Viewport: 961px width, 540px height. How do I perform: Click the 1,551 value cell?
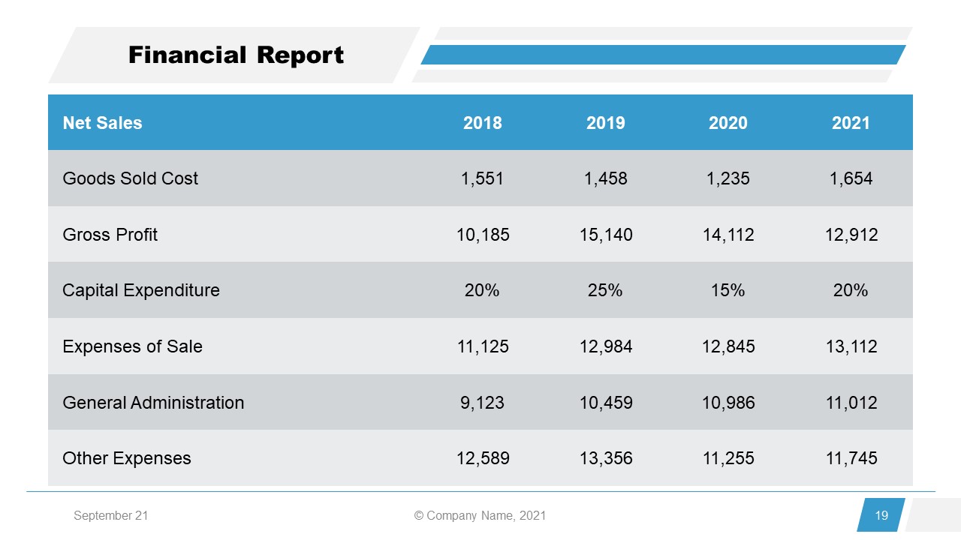tap(483, 178)
